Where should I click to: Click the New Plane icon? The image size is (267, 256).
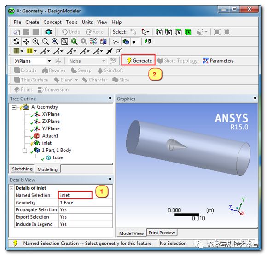coord(58,61)
